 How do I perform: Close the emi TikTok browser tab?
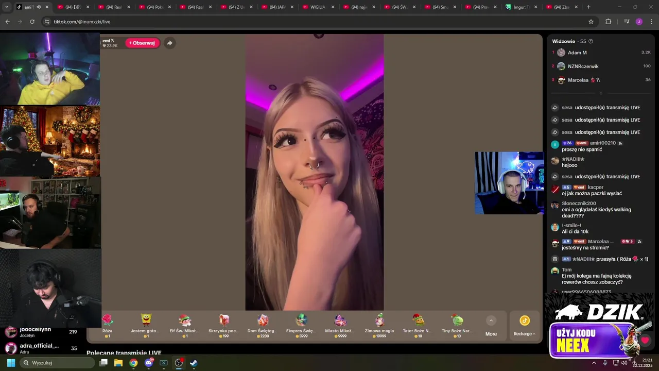[47, 7]
